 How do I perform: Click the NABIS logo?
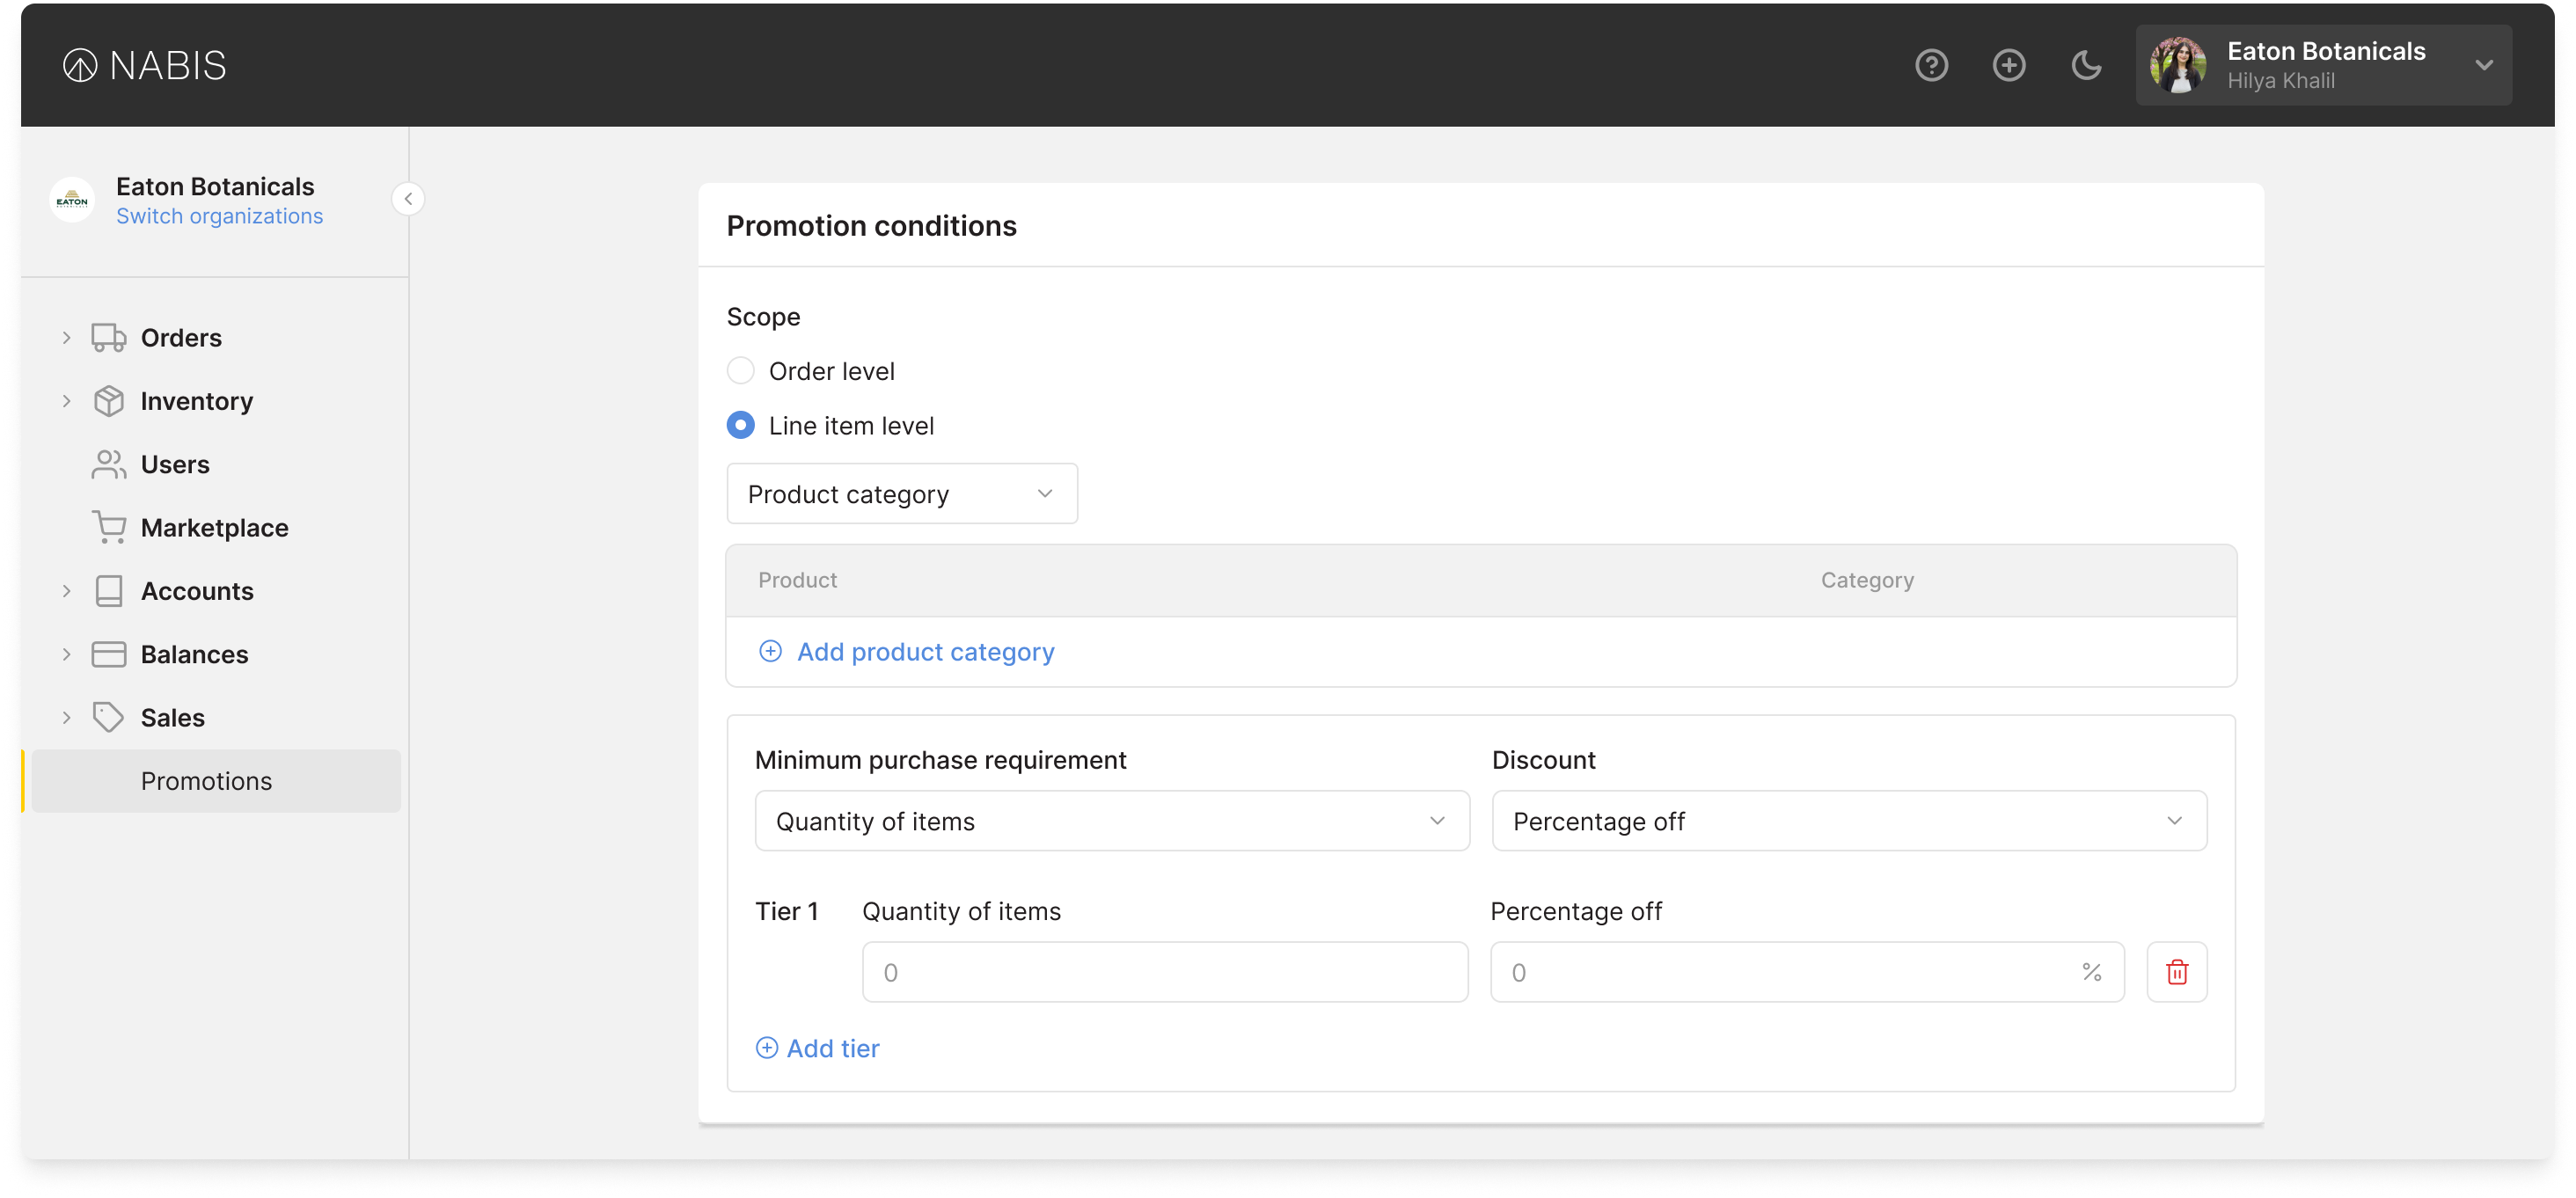[x=145, y=65]
